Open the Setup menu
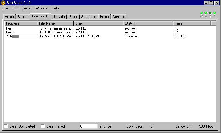The width and height of the screenshot is (221, 133). point(27,8)
